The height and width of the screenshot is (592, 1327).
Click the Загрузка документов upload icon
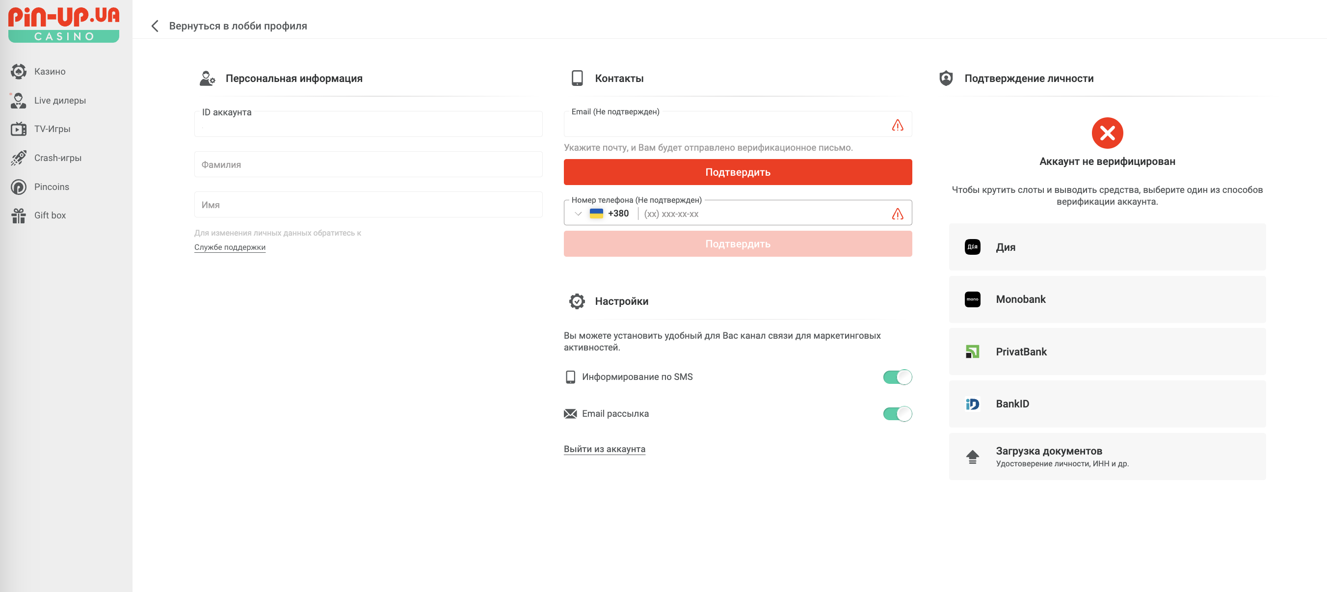(x=973, y=456)
